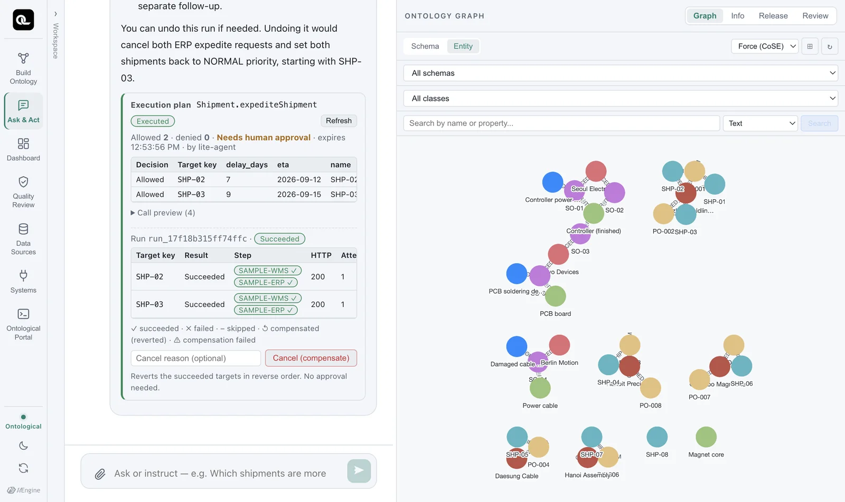This screenshot has width=845, height=502.
Task: Click the Executed status badge
Action: pos(153,121)
